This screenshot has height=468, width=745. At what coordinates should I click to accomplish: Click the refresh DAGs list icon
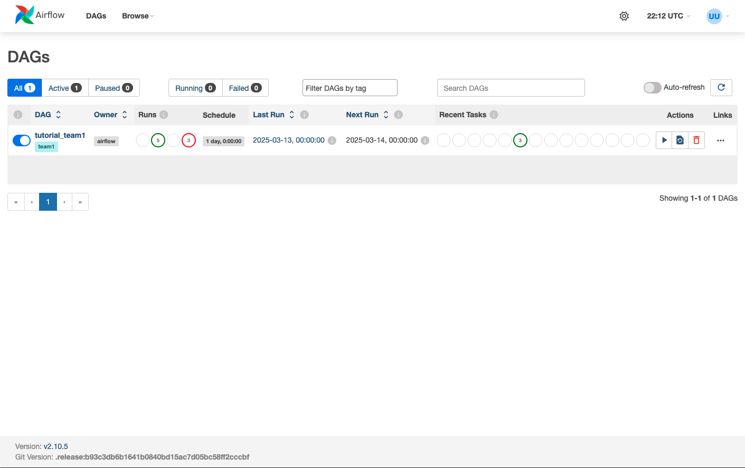[721, 87]
